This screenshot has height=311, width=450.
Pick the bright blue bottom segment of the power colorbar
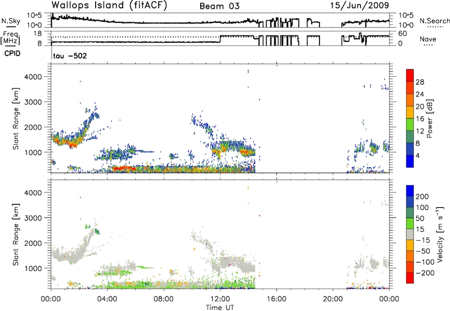(x=410, y=161)
